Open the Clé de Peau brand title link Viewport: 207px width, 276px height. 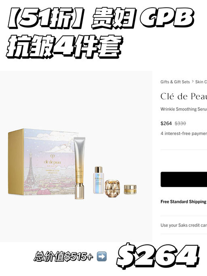(x=184, y=96)
